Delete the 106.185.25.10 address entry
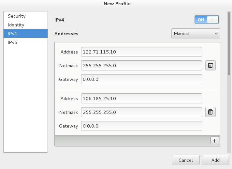Screen dimensions: 232x169 [x=210, y=112]
